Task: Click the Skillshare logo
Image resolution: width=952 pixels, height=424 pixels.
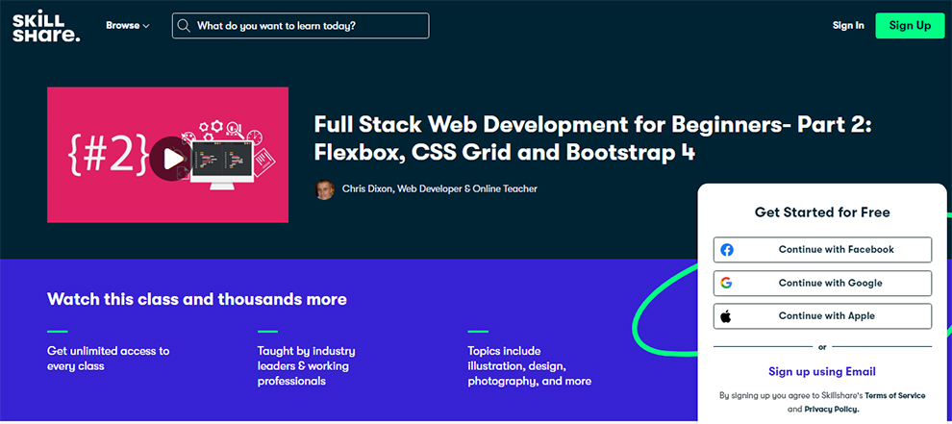Action: [46, 27]
